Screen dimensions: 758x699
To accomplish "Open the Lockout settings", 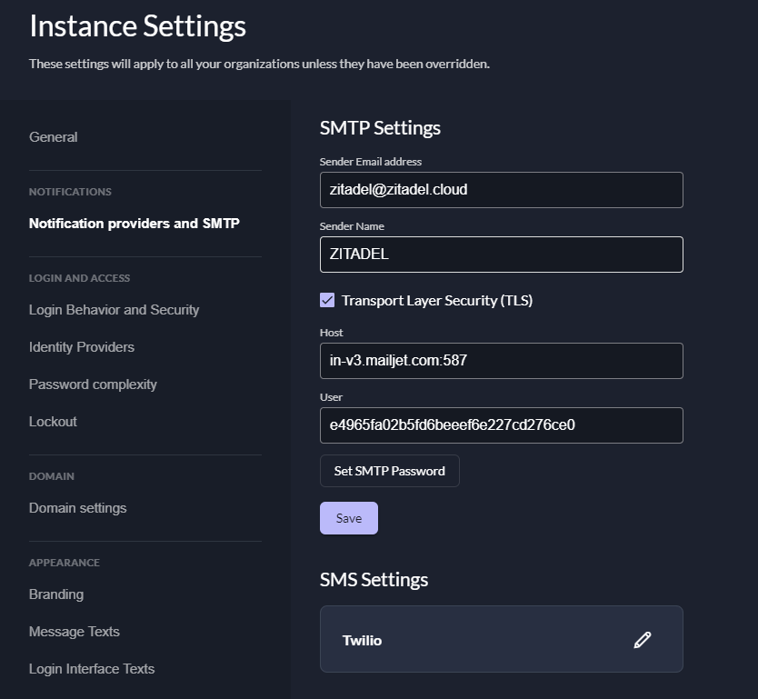I will click(53, 422).
